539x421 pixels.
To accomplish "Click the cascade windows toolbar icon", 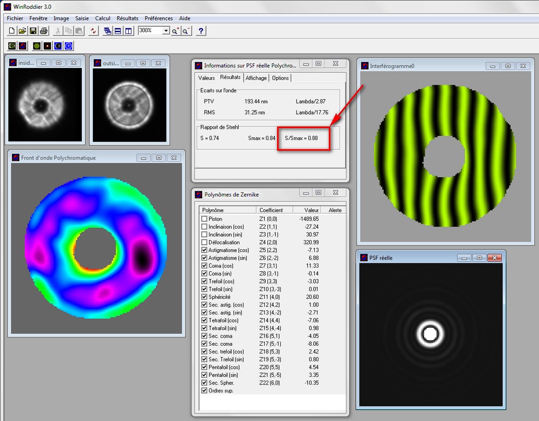I will [x=108, y=31].
